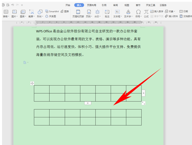Click 插入附件 insert attachment
The height and width of the screenshot is (145, 192).
click(x=171, y=16)
